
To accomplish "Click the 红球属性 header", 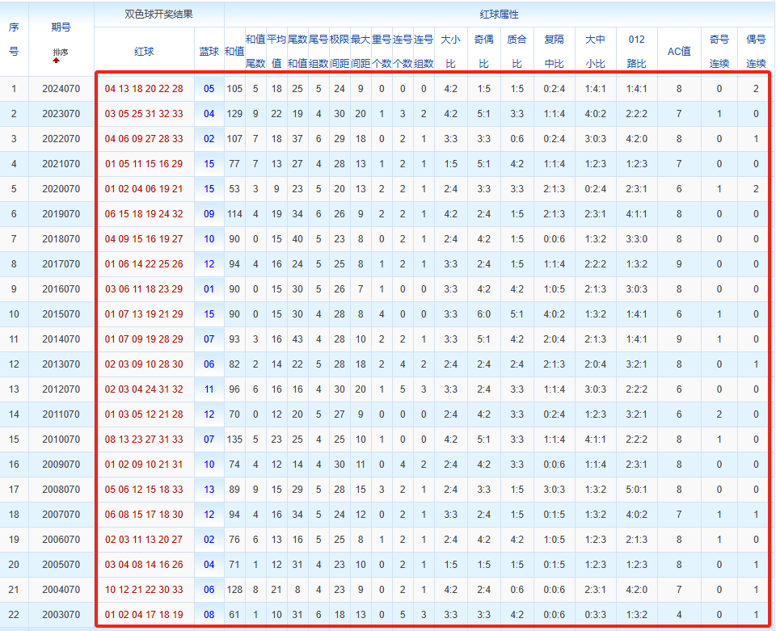I will [x=499, y=15].
